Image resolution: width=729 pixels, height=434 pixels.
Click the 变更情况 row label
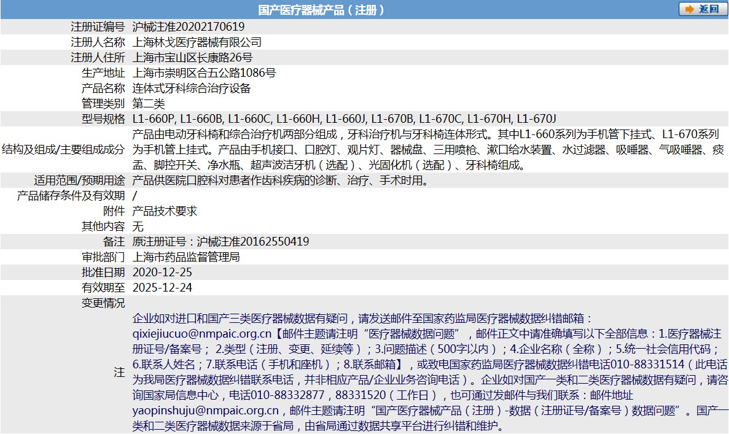[102, 301]
